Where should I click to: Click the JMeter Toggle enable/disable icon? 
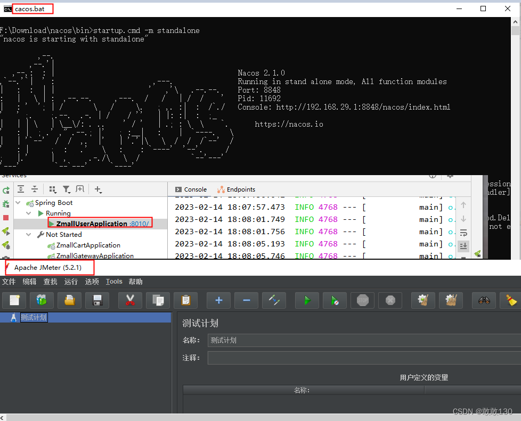pos(274,301)
